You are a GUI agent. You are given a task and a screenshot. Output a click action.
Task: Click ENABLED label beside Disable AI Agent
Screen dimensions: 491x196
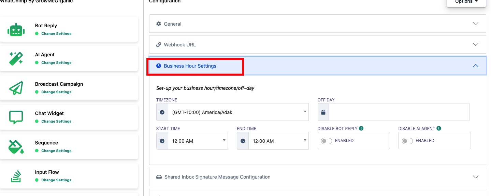[425, 141]
